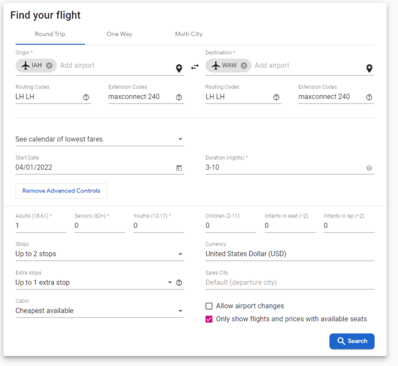Open the Cabin dropdown

(x=100, y=311)
